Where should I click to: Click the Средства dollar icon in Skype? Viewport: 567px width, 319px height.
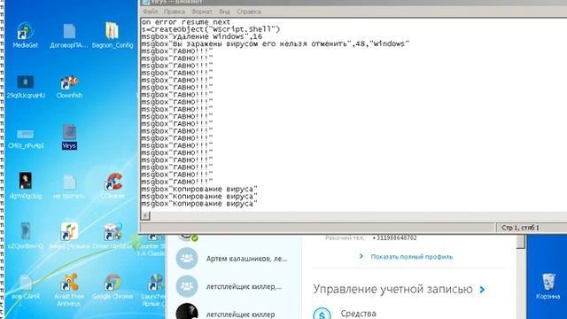(x=322, y=314)
